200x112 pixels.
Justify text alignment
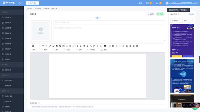(137, 46)
